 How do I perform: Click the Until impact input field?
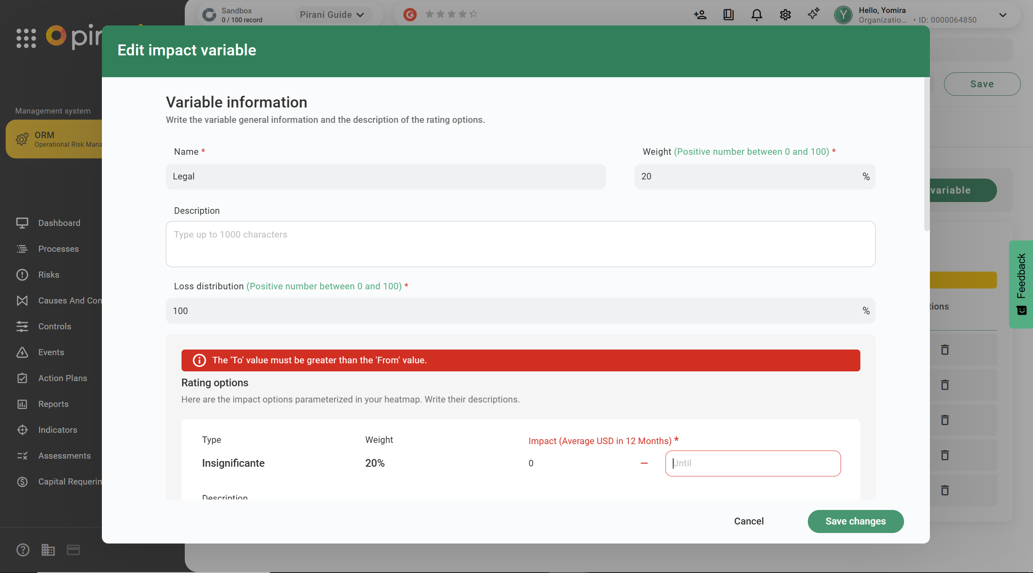click(753, 463)
